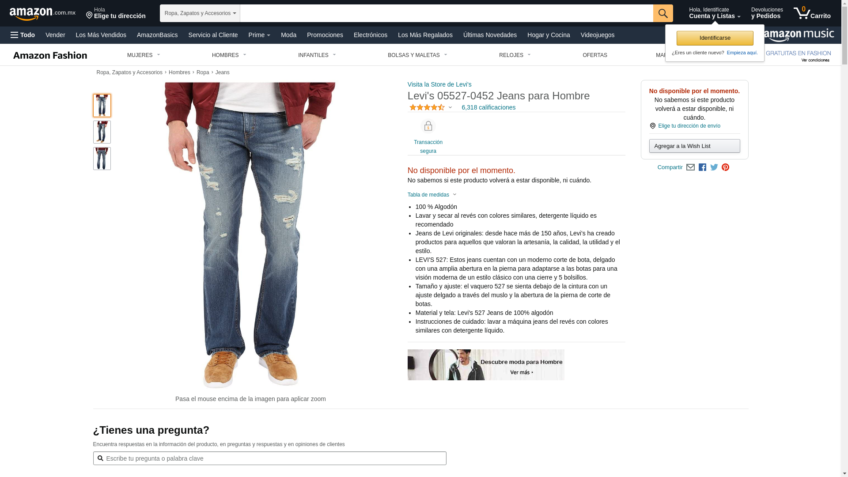The height and width of the screenshot is (477, 848).
Task: Expand the star ratings dropdown arrow
Action: point(450,107)
